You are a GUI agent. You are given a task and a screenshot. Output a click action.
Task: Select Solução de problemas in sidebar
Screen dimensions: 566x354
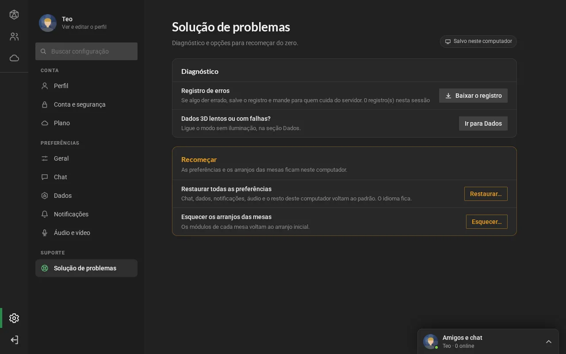[x=86, y=268]
